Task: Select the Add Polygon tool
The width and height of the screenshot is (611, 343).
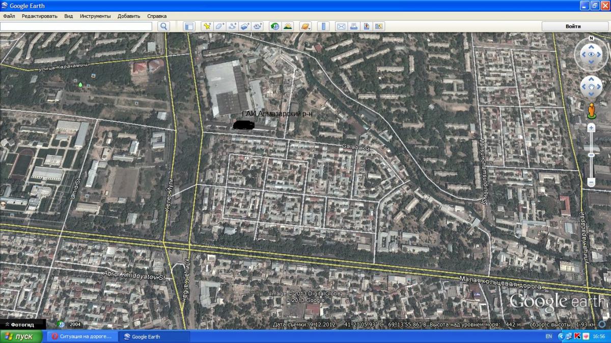Action: [219, 26]
